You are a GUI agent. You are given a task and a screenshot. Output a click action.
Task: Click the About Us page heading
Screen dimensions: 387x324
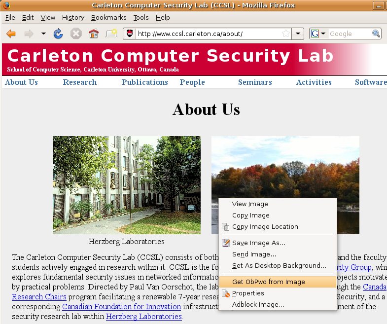[206, 109]
